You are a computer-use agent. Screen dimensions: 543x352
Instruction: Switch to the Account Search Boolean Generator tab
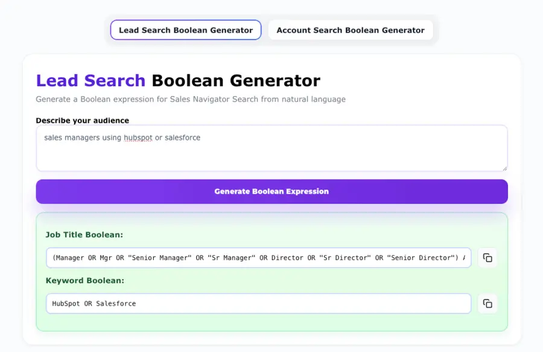coord(351,30)
